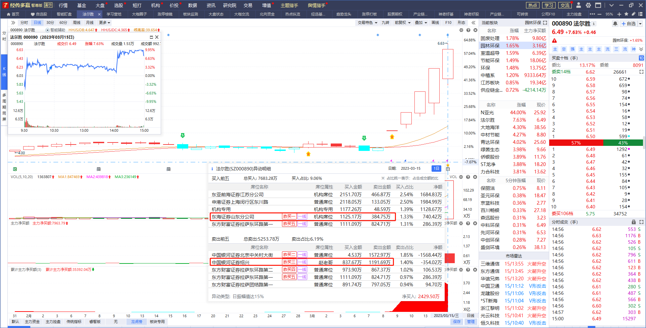
Task: Click the window layout icon in title bar
Action: click(598, 5)
